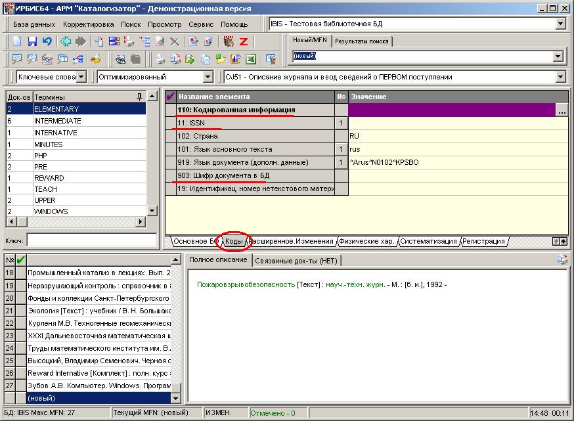The image size is (574, 421).
Task: Open the Оптимизированный format dropdown
Action: [x=208, y=77]
